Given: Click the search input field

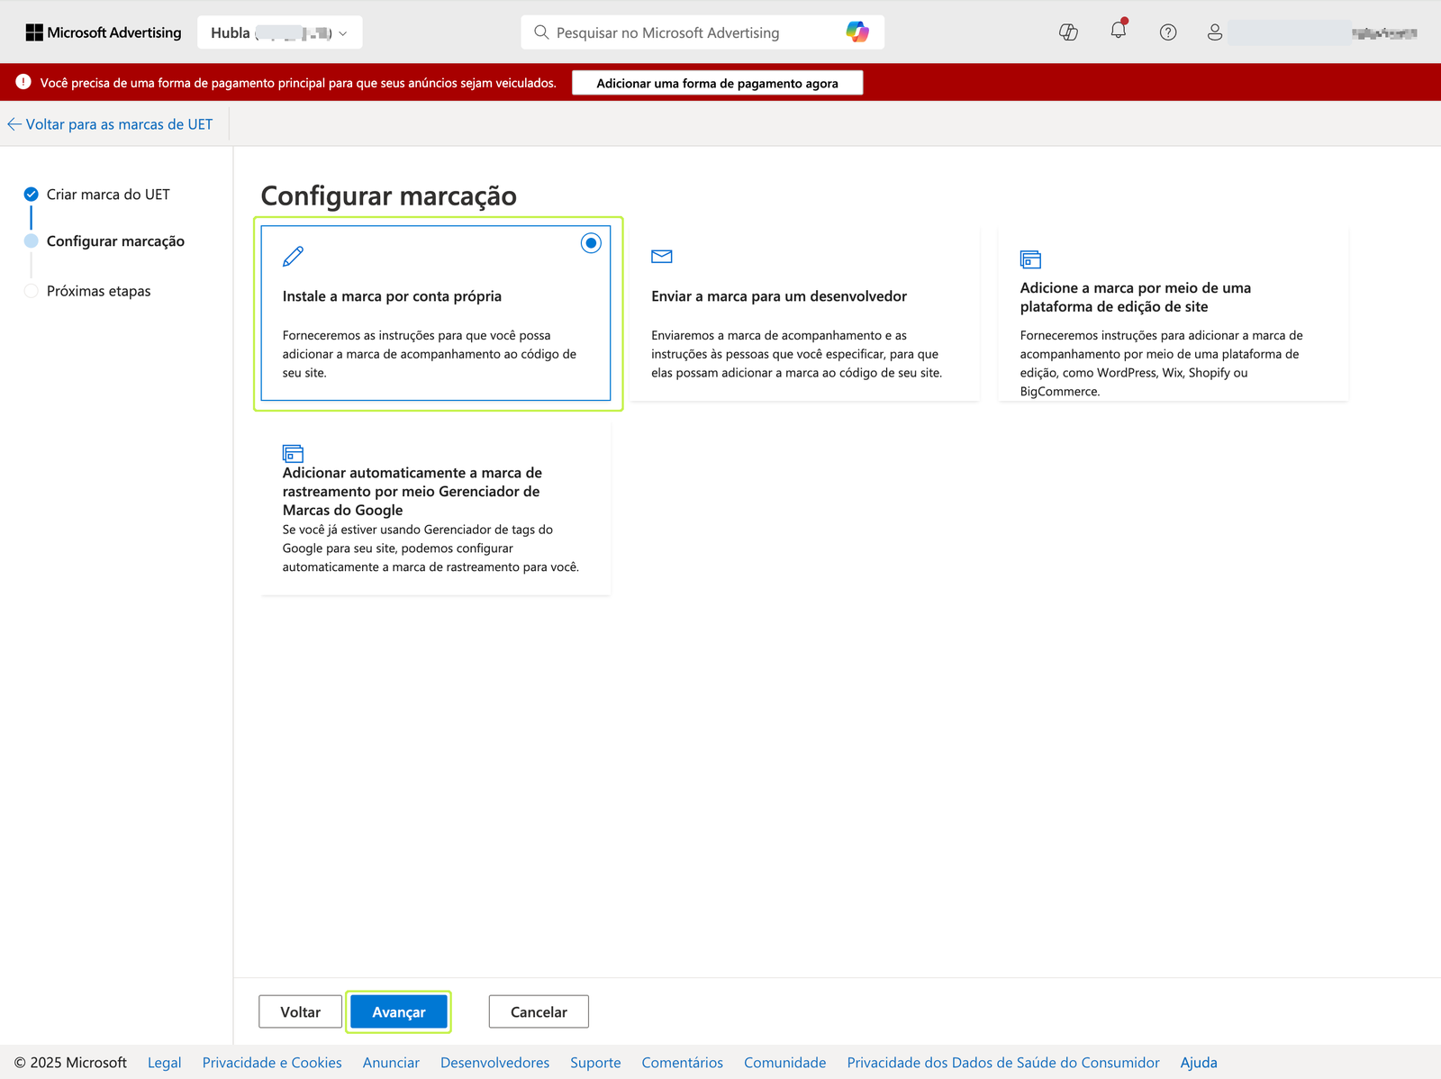Looking at the screenshot, I should click(x=702, y=32).
